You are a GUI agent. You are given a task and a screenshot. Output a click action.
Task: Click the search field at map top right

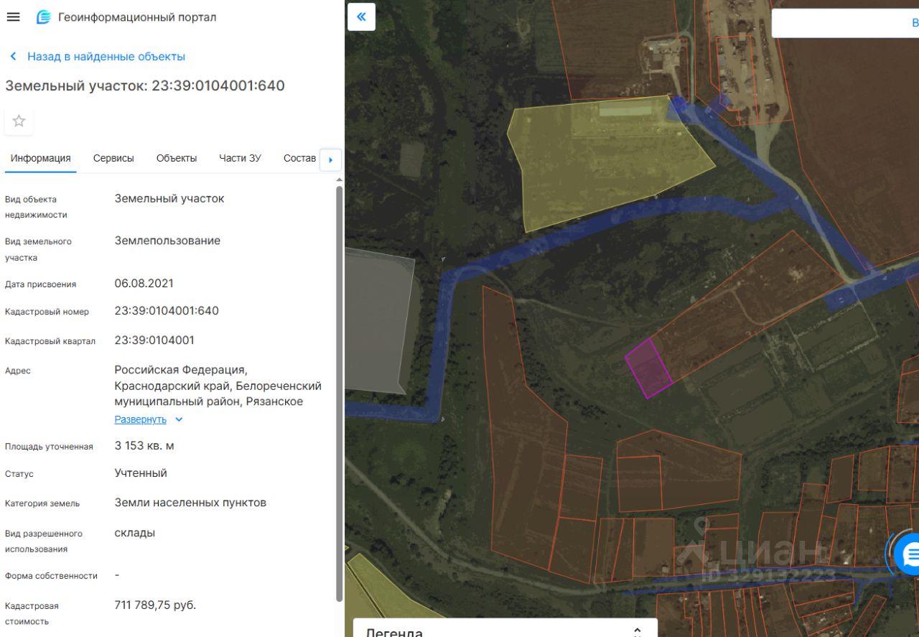pyautogui.click(x=845, y=22)
